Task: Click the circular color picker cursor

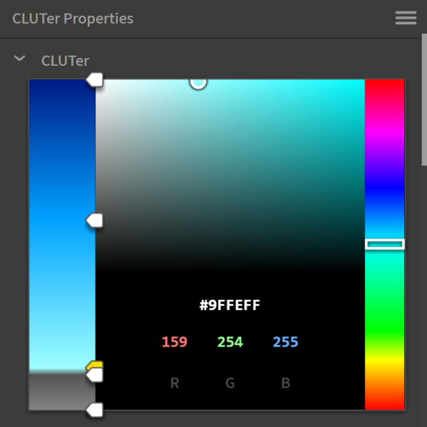Action: pyautogui.click(x=198, y=82)
